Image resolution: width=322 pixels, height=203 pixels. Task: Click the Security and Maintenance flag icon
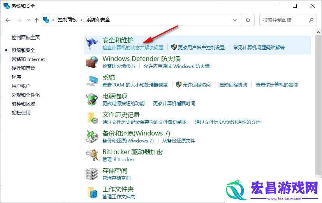coord(91,43)
